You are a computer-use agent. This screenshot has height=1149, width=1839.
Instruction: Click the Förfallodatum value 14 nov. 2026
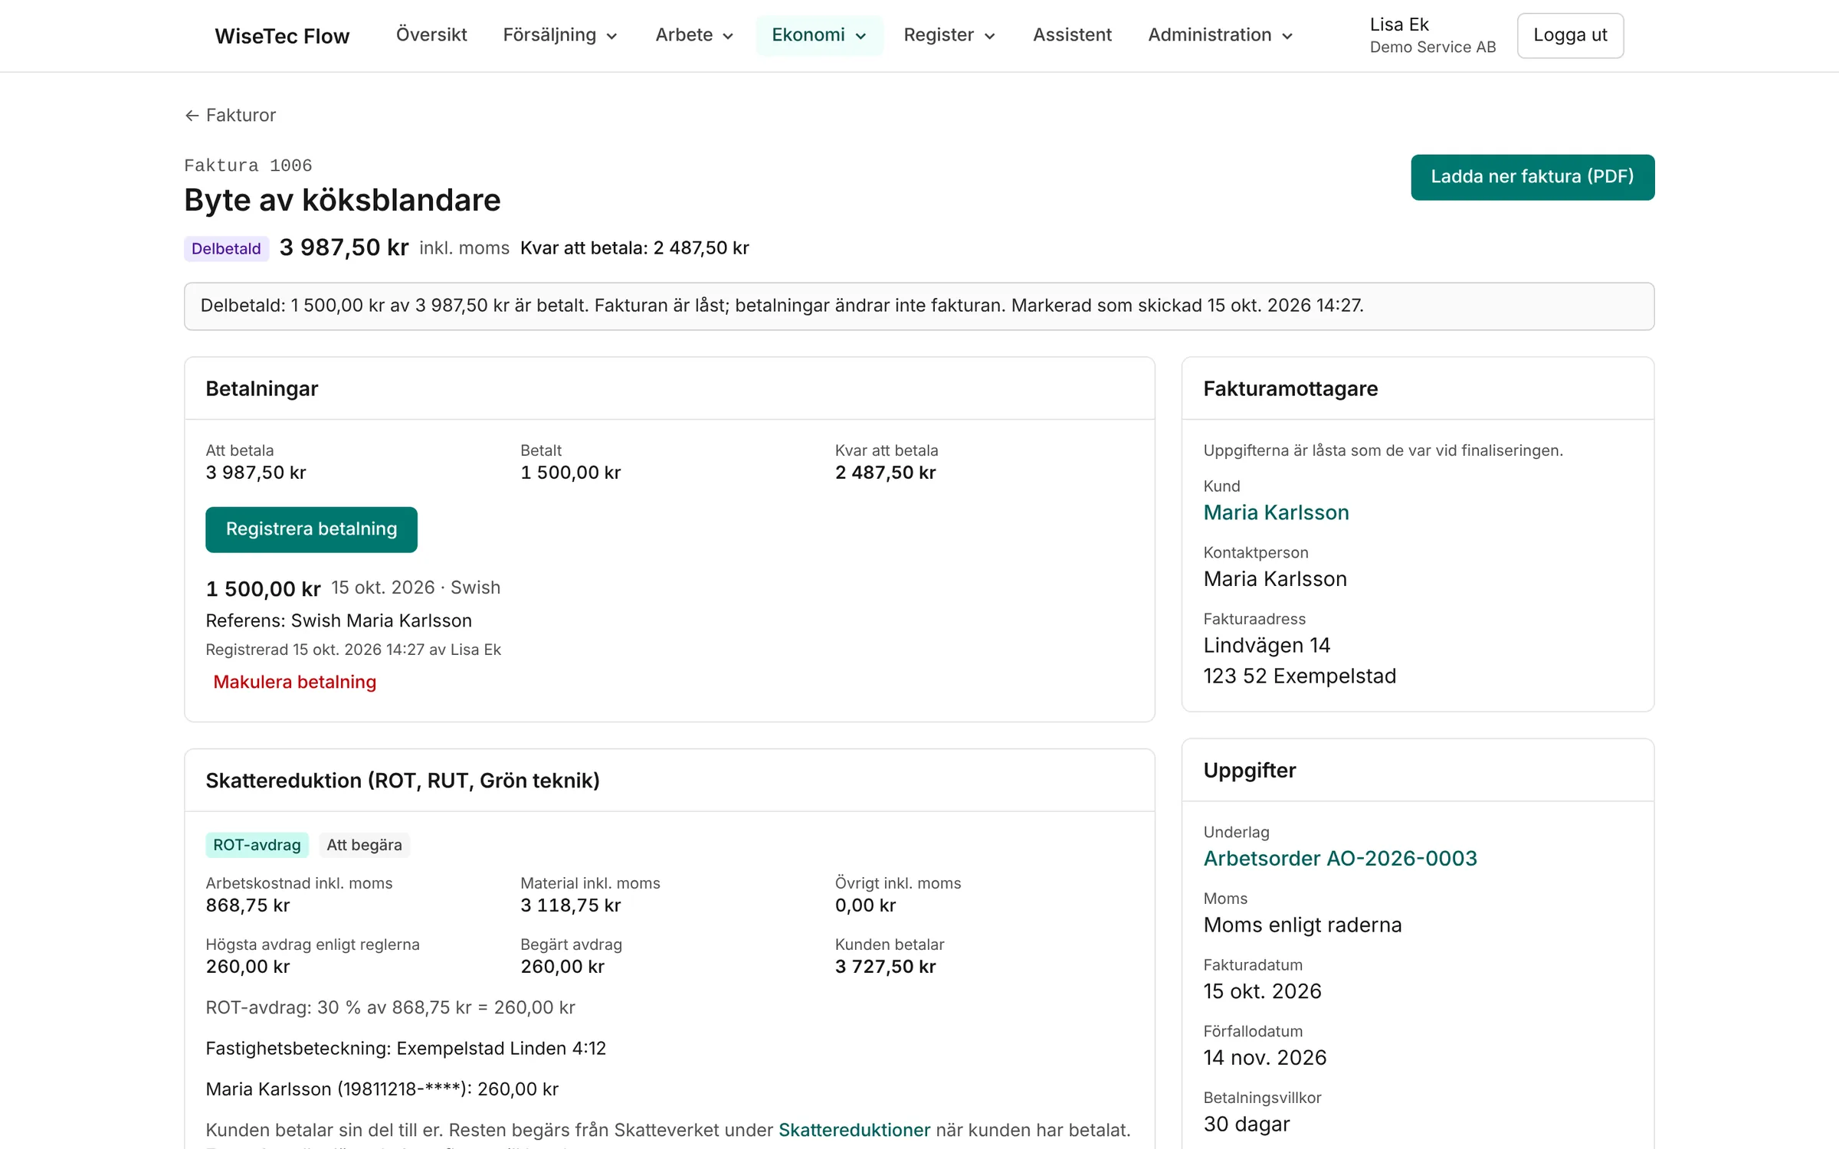click(1264, 1058)
